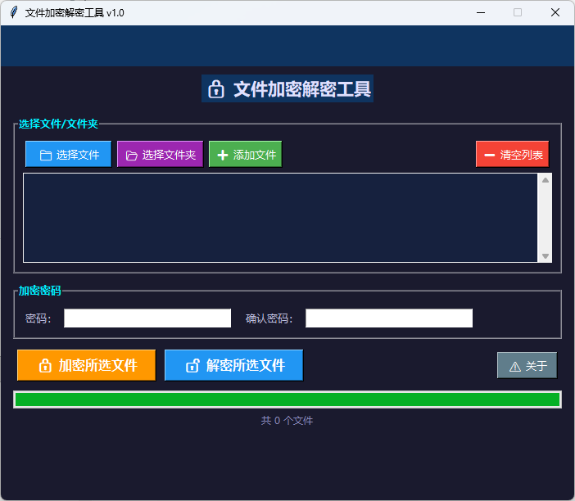Close the 文件加密解密工具 window

point(555,12)
